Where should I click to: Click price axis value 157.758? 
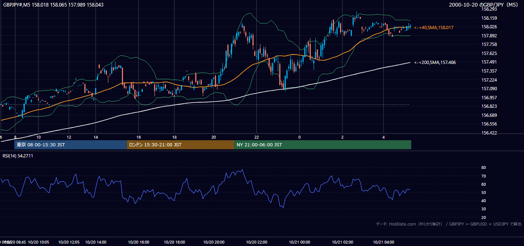point(489,44)
